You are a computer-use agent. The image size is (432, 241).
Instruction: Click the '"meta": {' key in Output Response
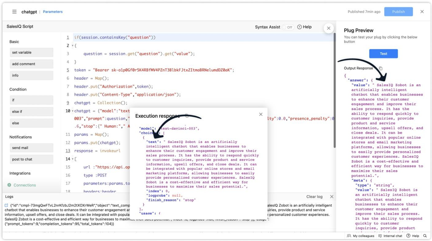[362, 180]
